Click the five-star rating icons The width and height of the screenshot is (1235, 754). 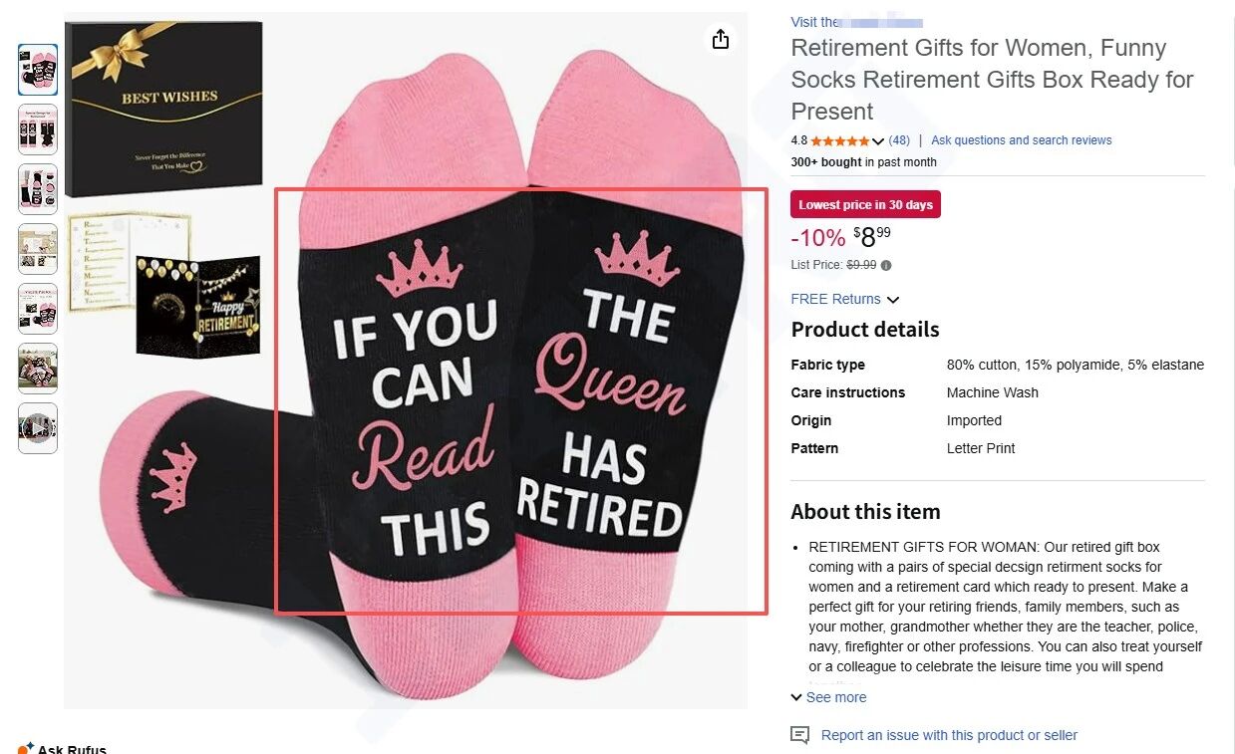839,140
